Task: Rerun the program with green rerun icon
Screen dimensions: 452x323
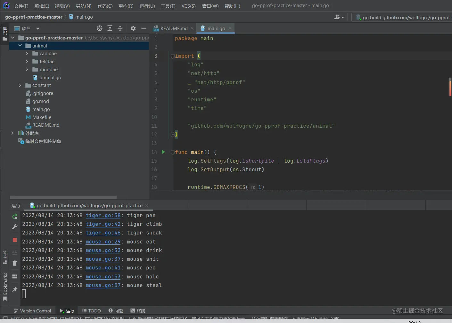Action: (x=15, y=217)
